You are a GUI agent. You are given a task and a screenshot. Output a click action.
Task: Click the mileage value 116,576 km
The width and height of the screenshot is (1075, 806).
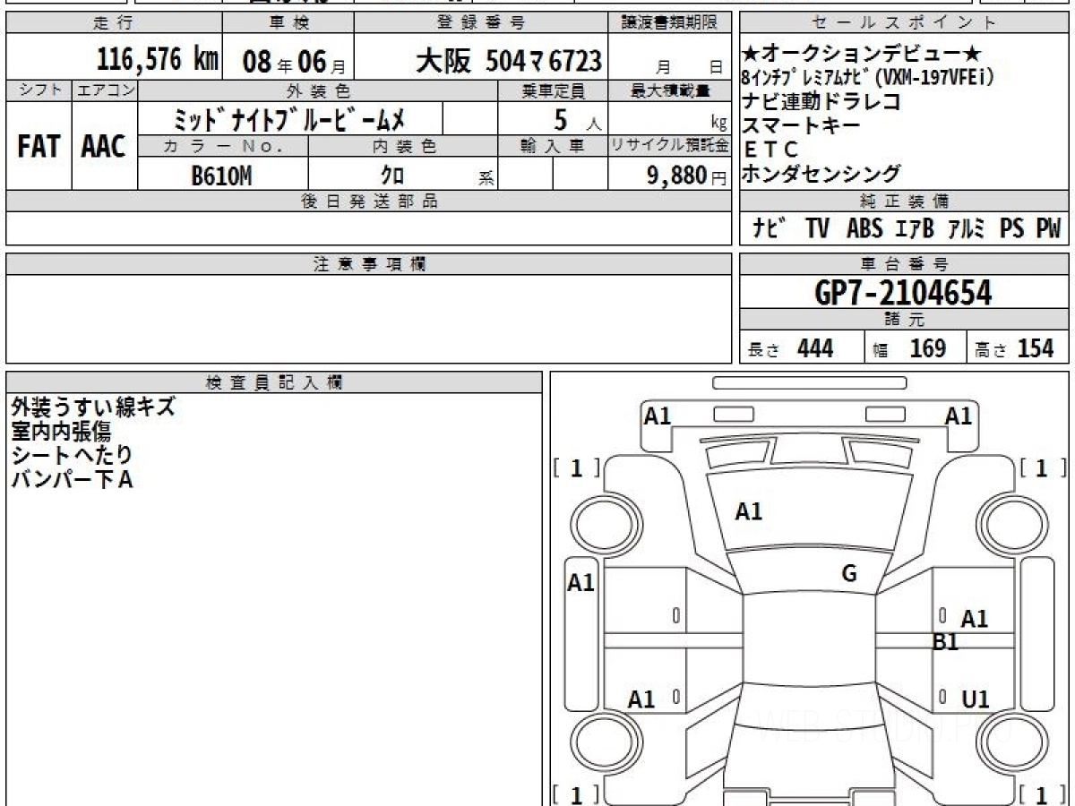pyautogui.click(x=158, y=61)
